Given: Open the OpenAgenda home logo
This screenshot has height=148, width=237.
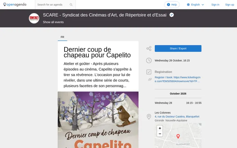Looking at the screenshot, I should [x=15, y=5].
